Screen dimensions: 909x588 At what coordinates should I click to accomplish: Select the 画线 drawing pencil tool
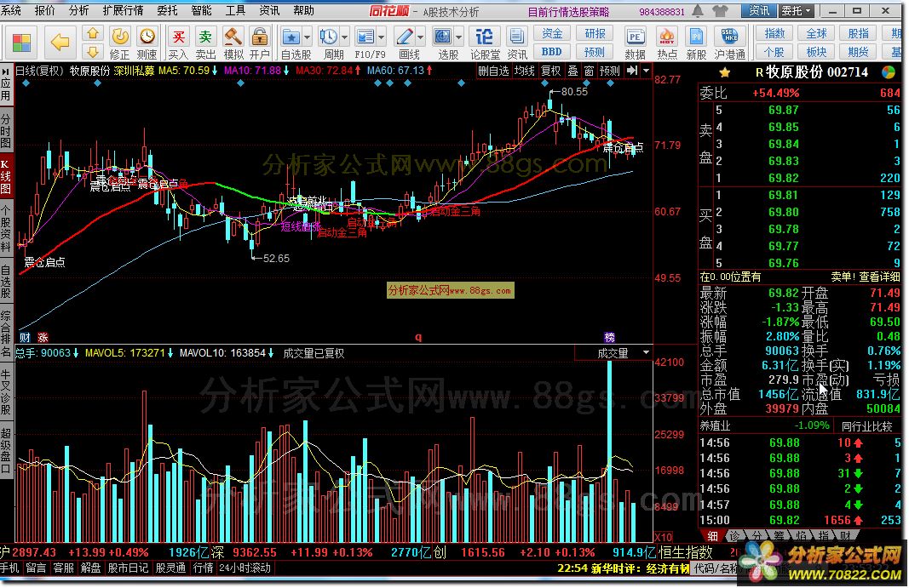click(404, 38)
